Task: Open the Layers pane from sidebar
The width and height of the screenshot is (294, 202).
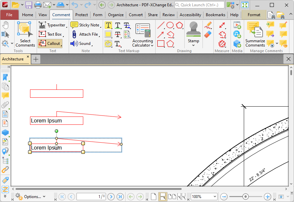Action: point(5,132)
